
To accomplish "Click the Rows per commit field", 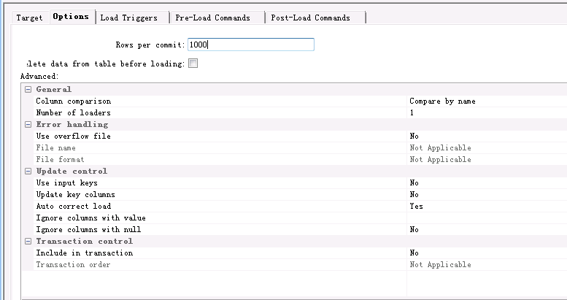I will pyautogui.click(x=250, y=45).
